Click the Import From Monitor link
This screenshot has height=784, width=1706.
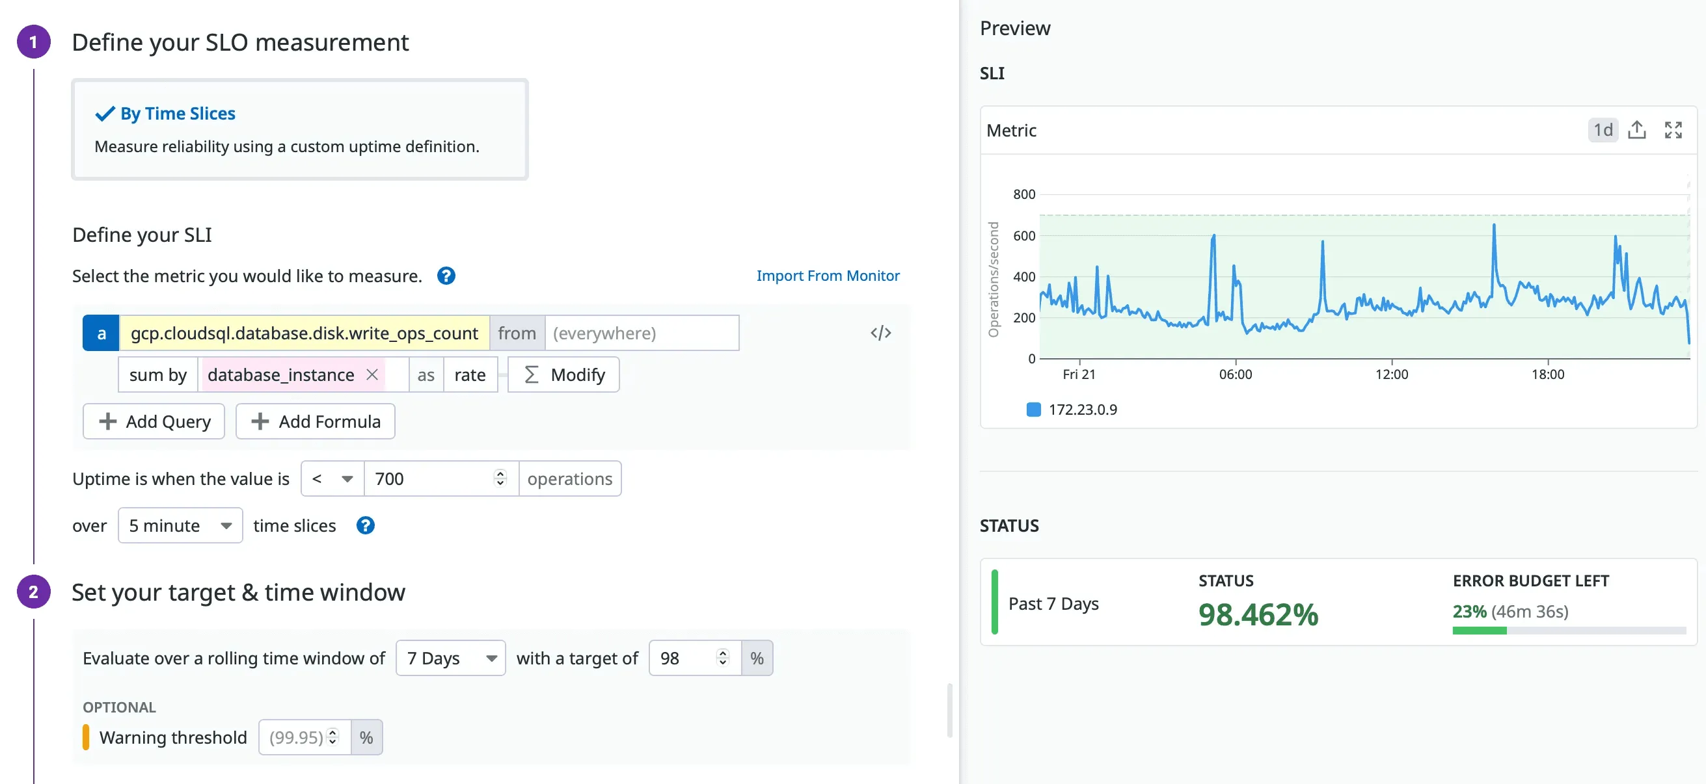coord(828,276)
